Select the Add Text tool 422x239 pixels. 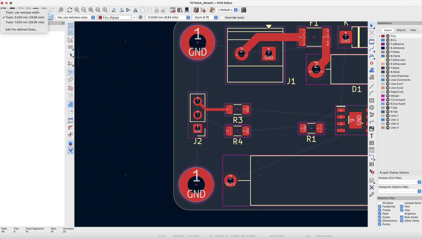[372, 136]
